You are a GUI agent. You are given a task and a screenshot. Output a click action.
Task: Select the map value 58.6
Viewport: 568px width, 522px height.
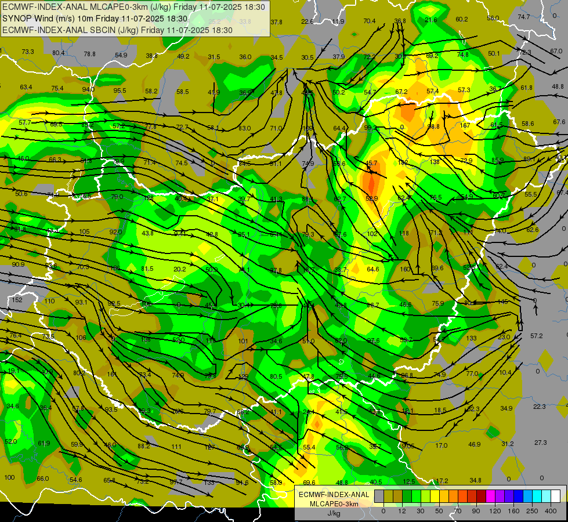(528, 124)
